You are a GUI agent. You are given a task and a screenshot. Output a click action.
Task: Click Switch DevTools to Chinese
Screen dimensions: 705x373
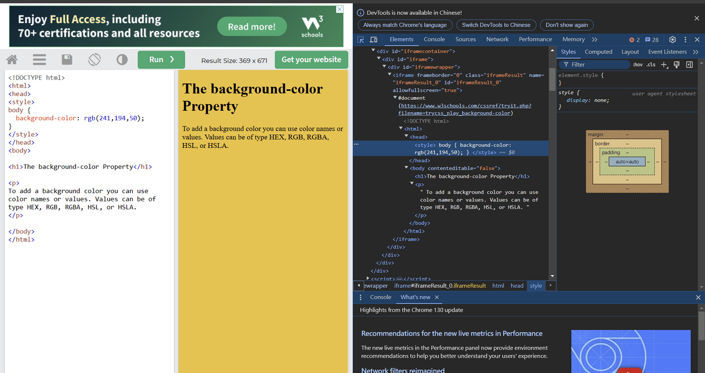tap(496, 25)
